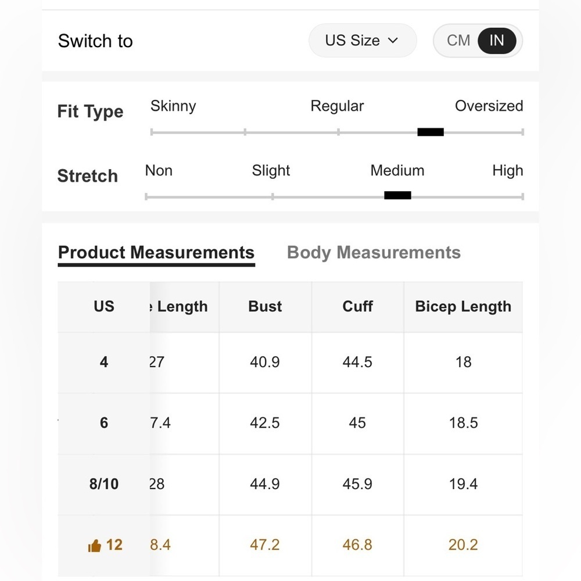Select the IN unit toggle
The image size is (581, 581).
(x=497, y=41)
